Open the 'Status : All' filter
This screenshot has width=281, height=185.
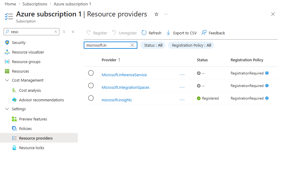[x=153, y=45]
